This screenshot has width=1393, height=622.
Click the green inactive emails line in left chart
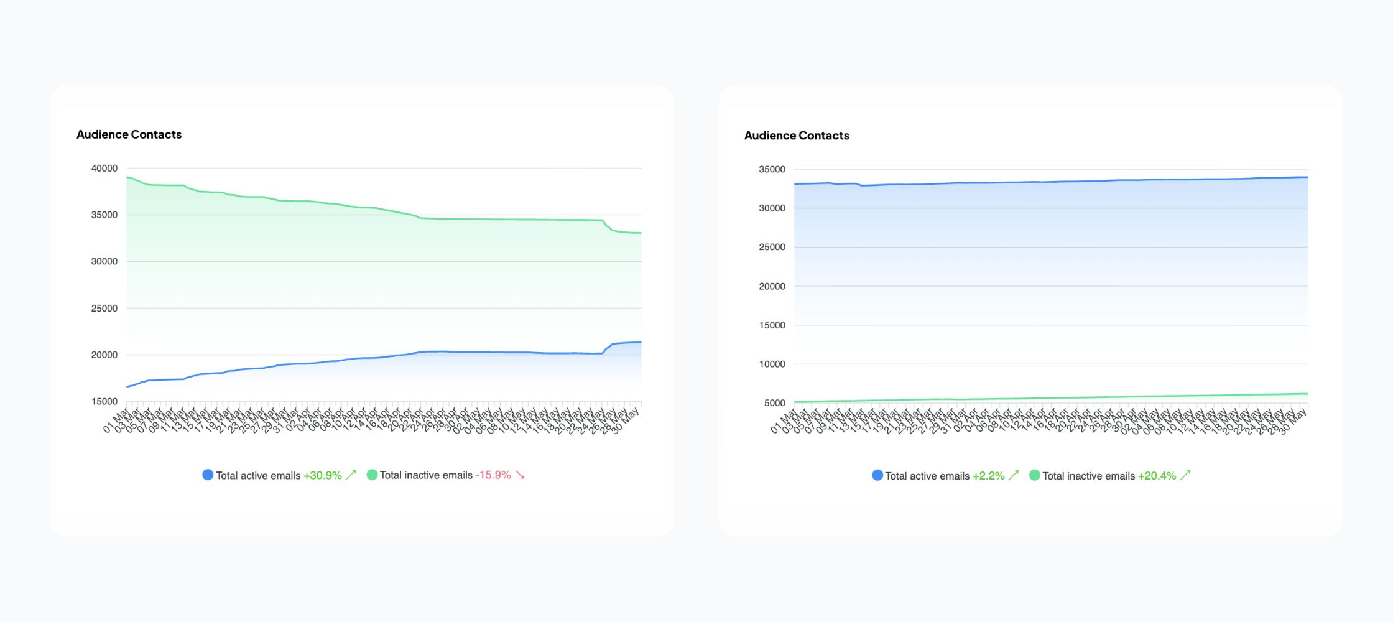tap(384, 209)
